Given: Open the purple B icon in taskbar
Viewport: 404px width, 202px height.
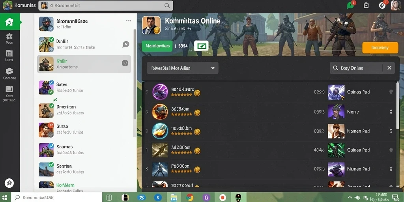Looking at the screenshot, I should click(206, 198).
